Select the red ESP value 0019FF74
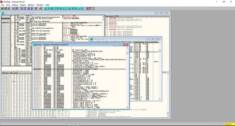Screen dimensions: 235x126 point(113,23)
